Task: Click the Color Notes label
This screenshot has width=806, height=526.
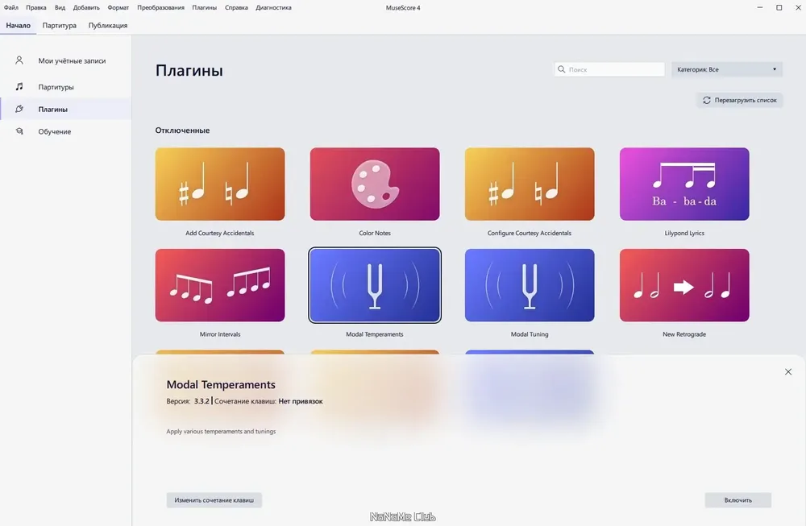Action: (375, 234)
